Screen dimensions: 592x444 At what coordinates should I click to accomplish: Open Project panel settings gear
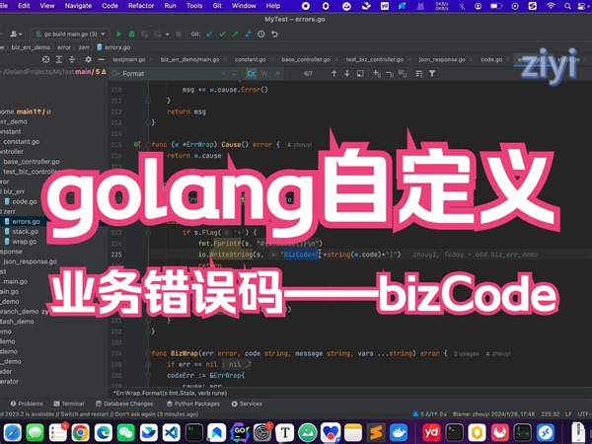88,59
